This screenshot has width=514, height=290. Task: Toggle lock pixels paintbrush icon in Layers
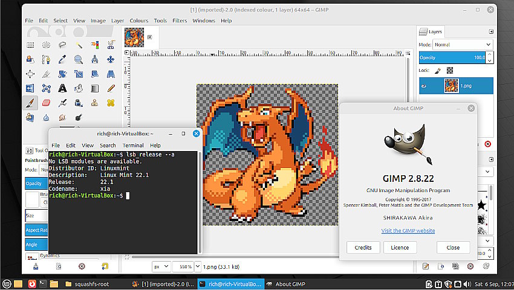click(438, 71)
